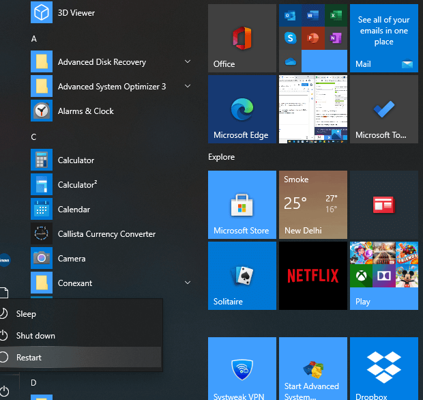This screenshot has height=400, width=423.
Task: Expand the Advanced System Optimizer 3 folder
Action: coord(188,87)
